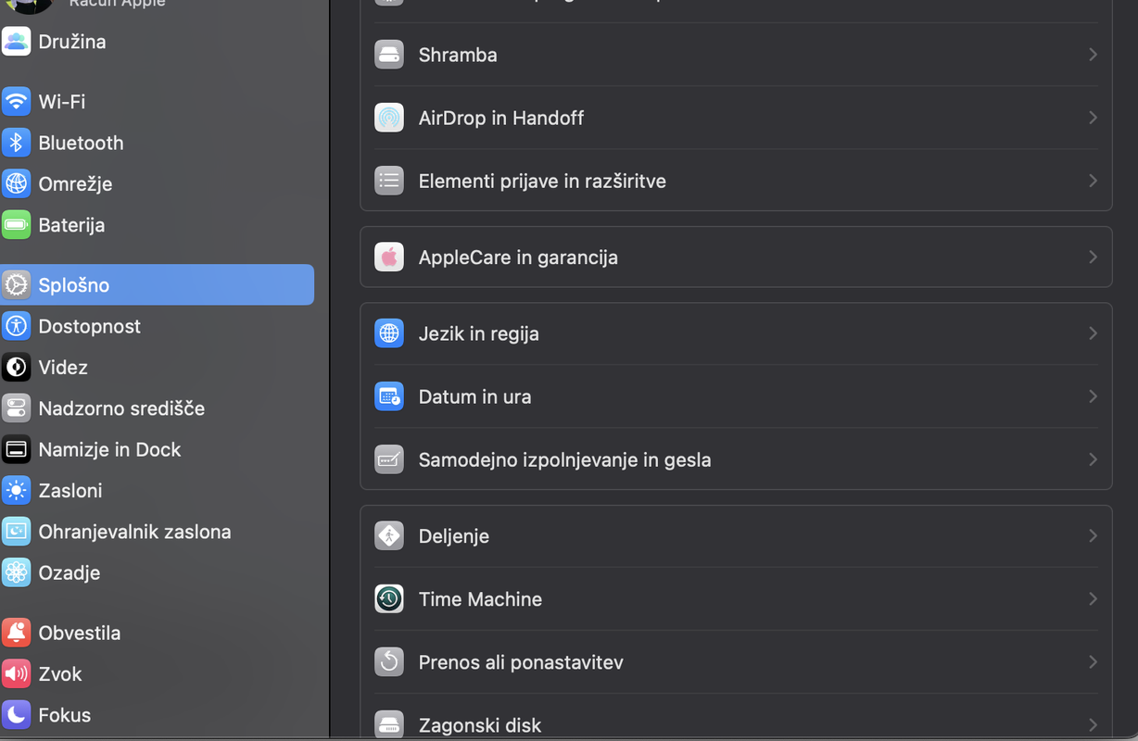The image size is (1138, 741).
Task: Click the Dostopnost accessibility icon
Action: (x=16, y=326)
